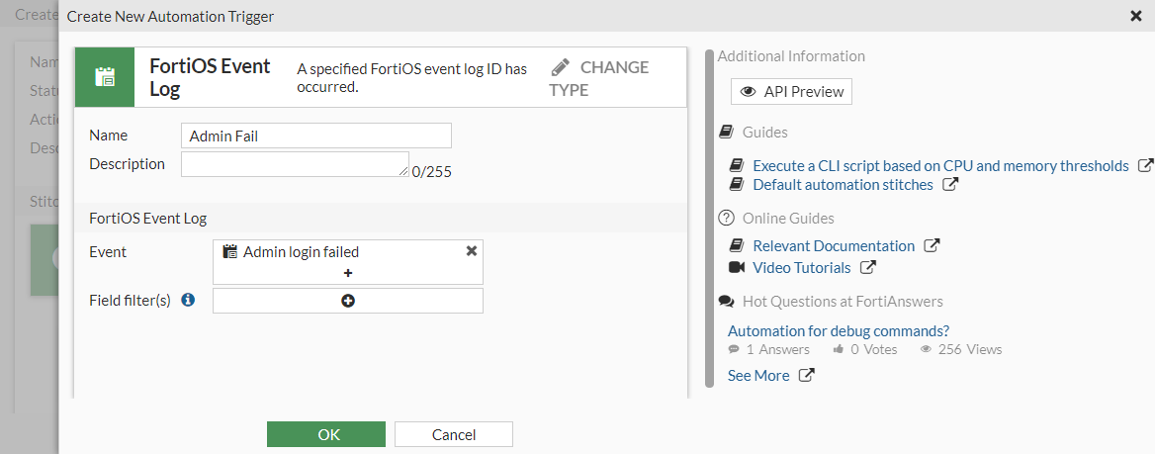Open the CLI script CPU memory thresholds guide
The height and width of the screenshot is (454, 1155).
939,166
